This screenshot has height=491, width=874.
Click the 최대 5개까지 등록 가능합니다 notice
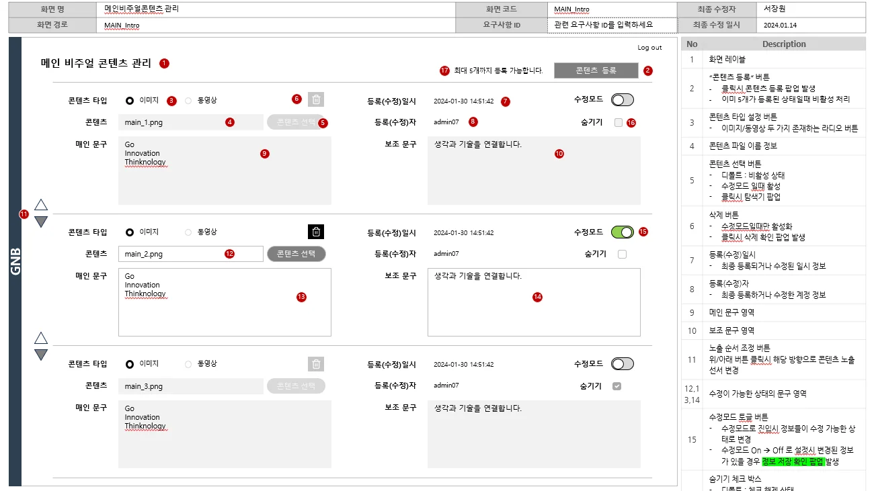click(498, 71)
